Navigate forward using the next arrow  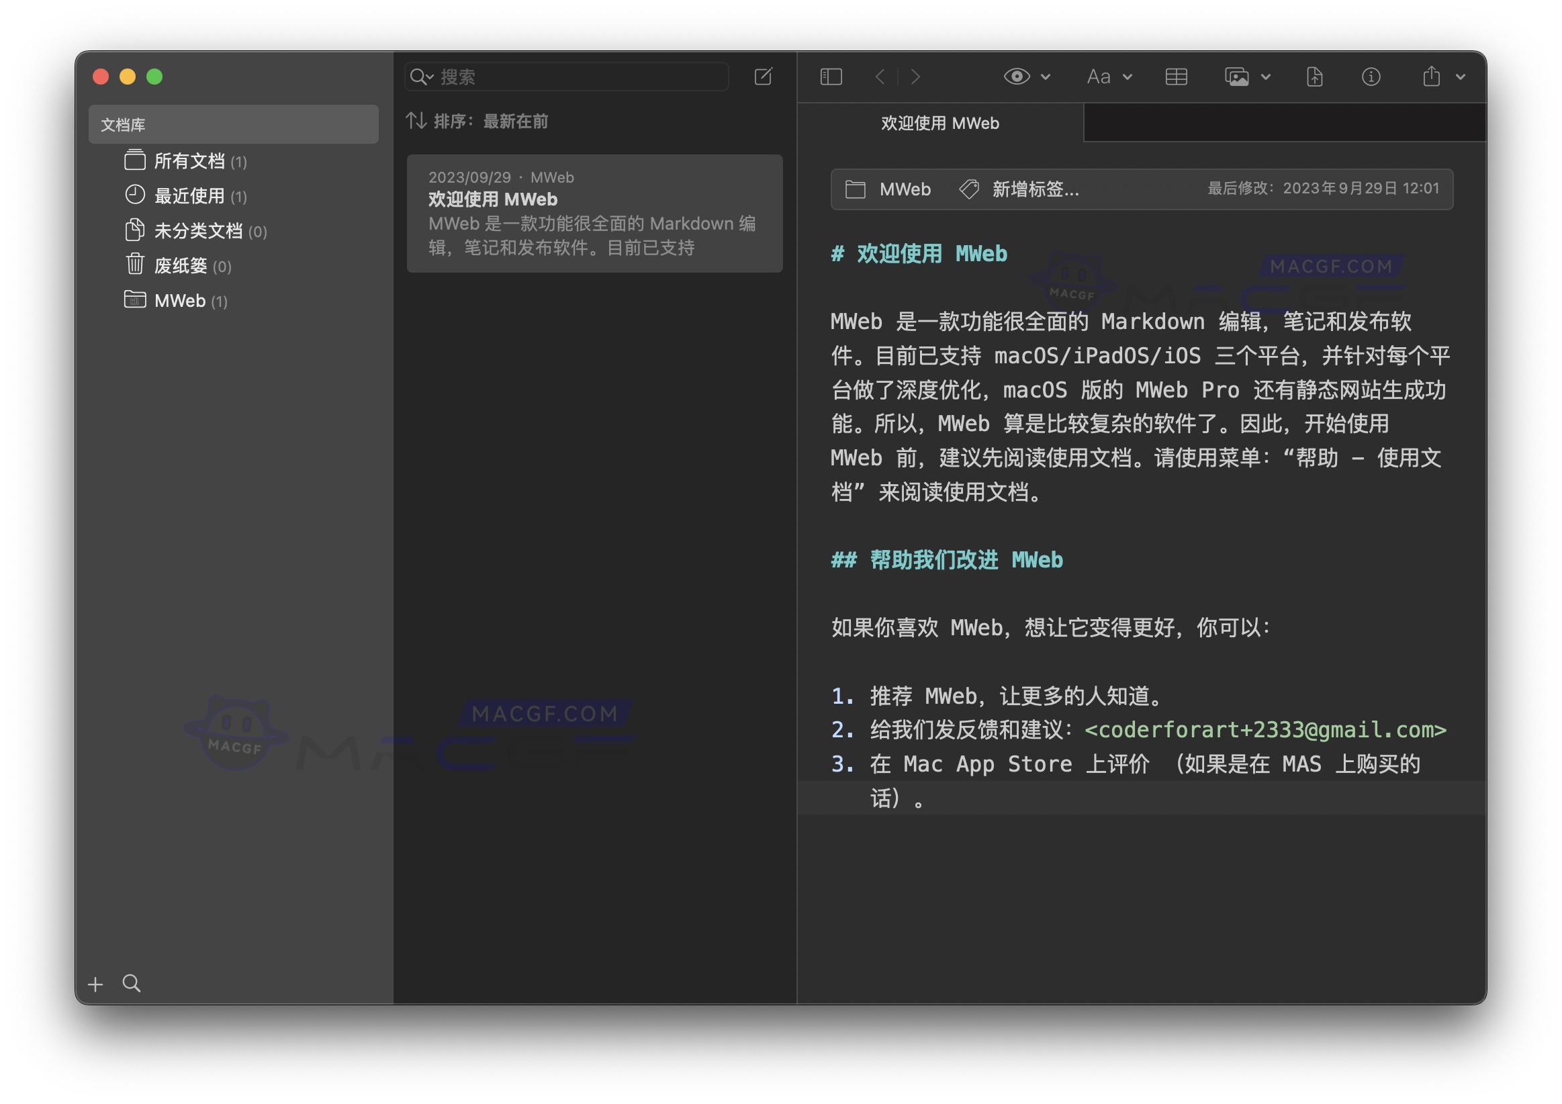(916, 77)
